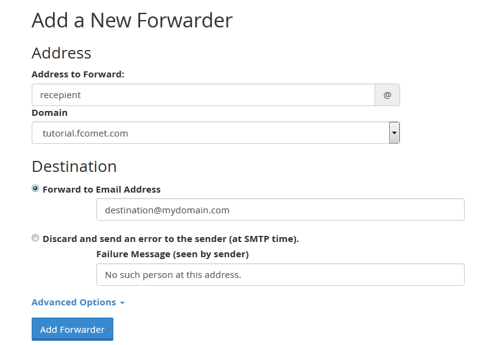The width and height of the screenshot is (480, 345).
Task: Click the 'Domain' field label
Action: (x=49, y=113)
